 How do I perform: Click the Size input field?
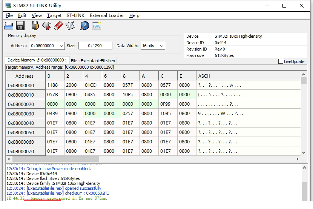pyautogui.click(x=95, y=46)
